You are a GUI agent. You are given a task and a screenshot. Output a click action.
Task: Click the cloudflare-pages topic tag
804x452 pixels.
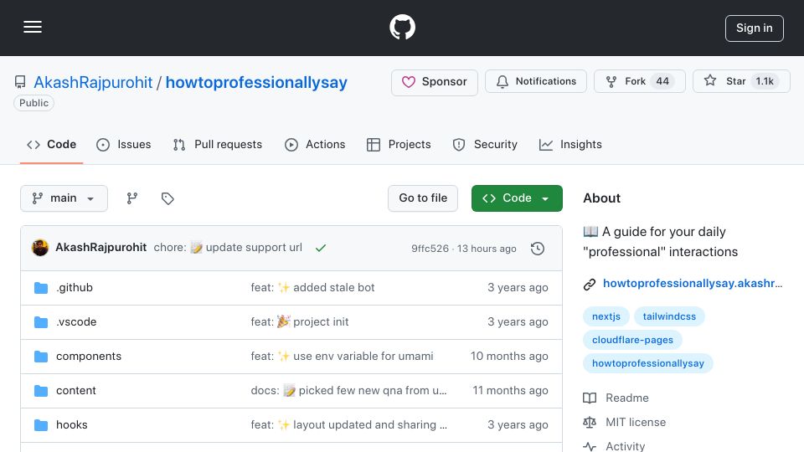click(632, 341)
